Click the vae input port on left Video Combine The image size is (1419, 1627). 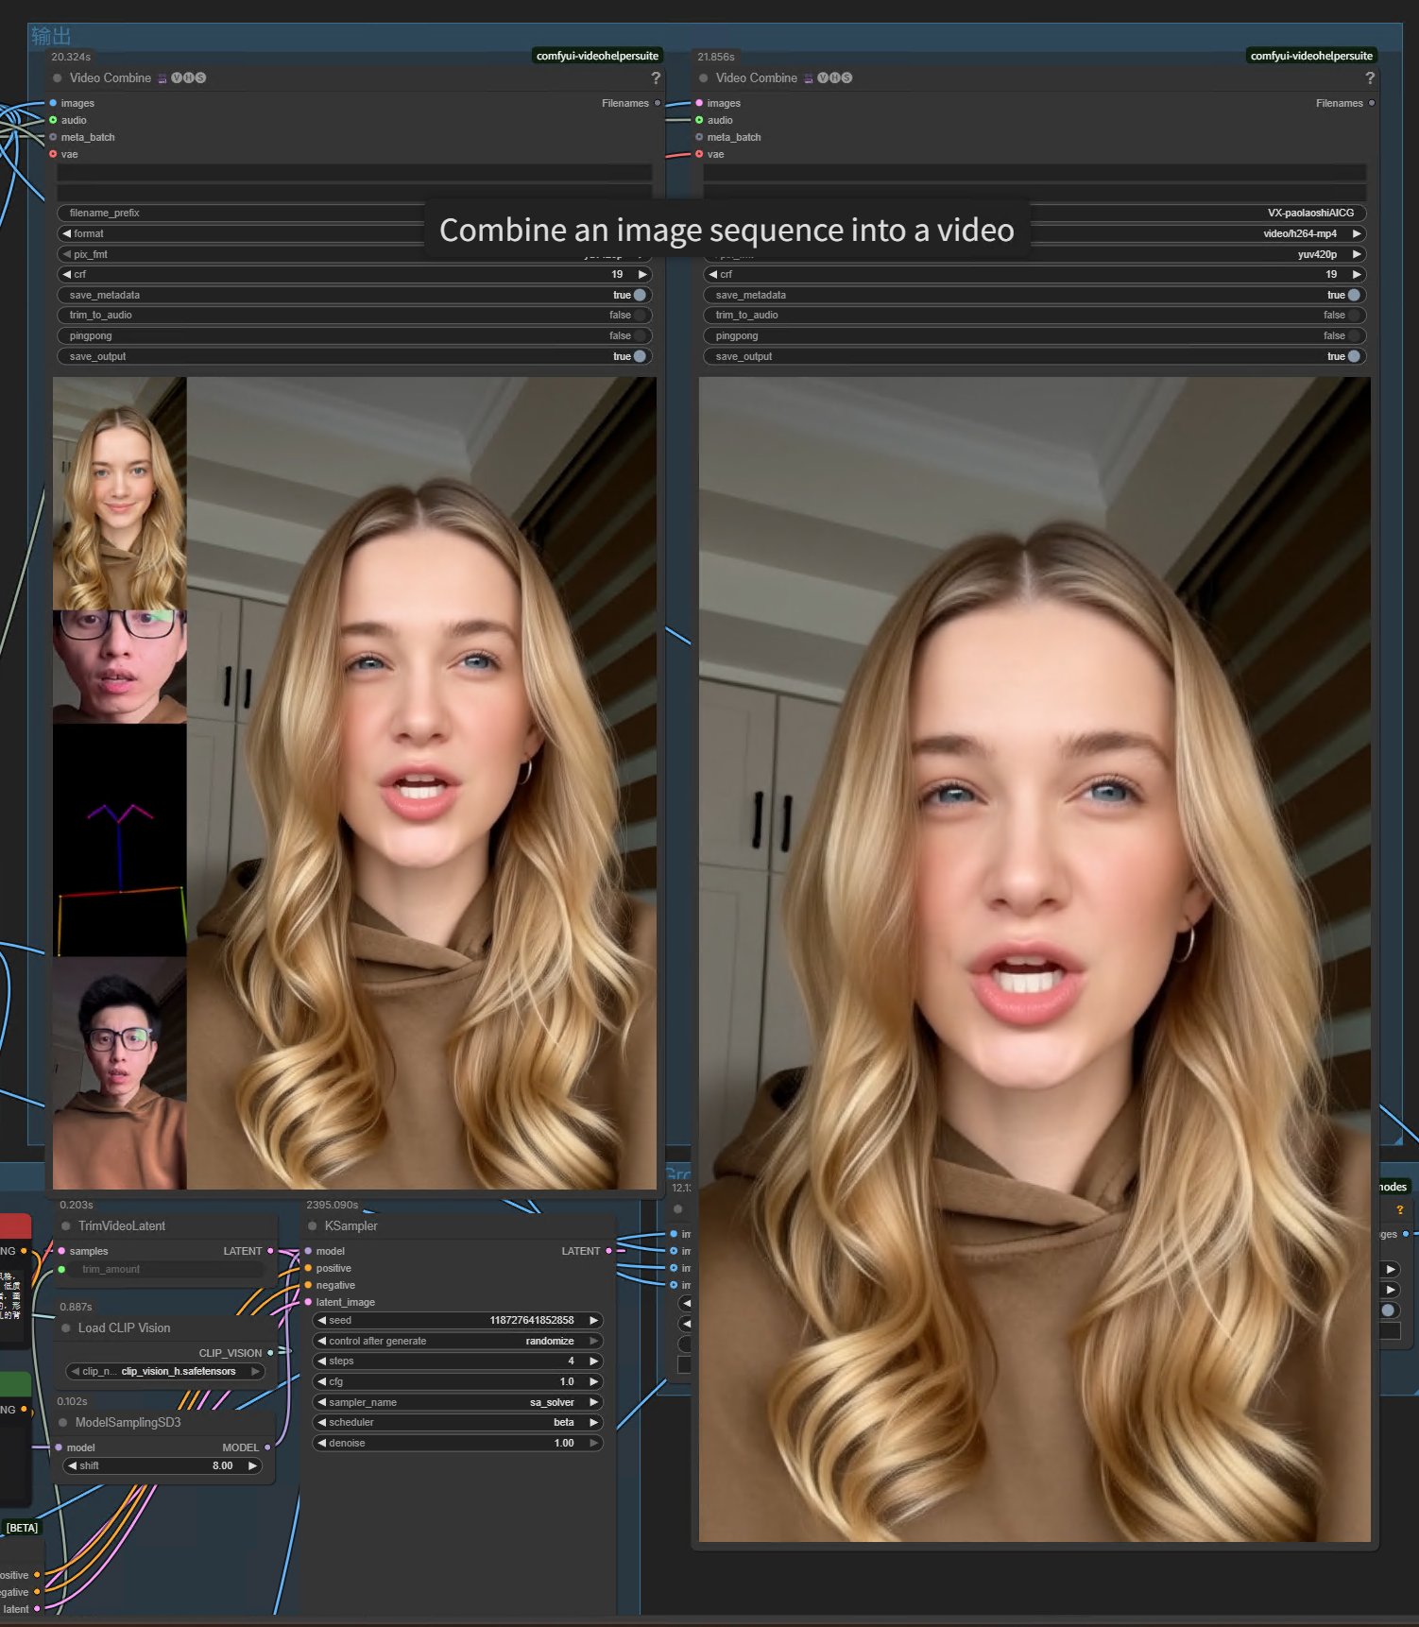tap(53, 154)
